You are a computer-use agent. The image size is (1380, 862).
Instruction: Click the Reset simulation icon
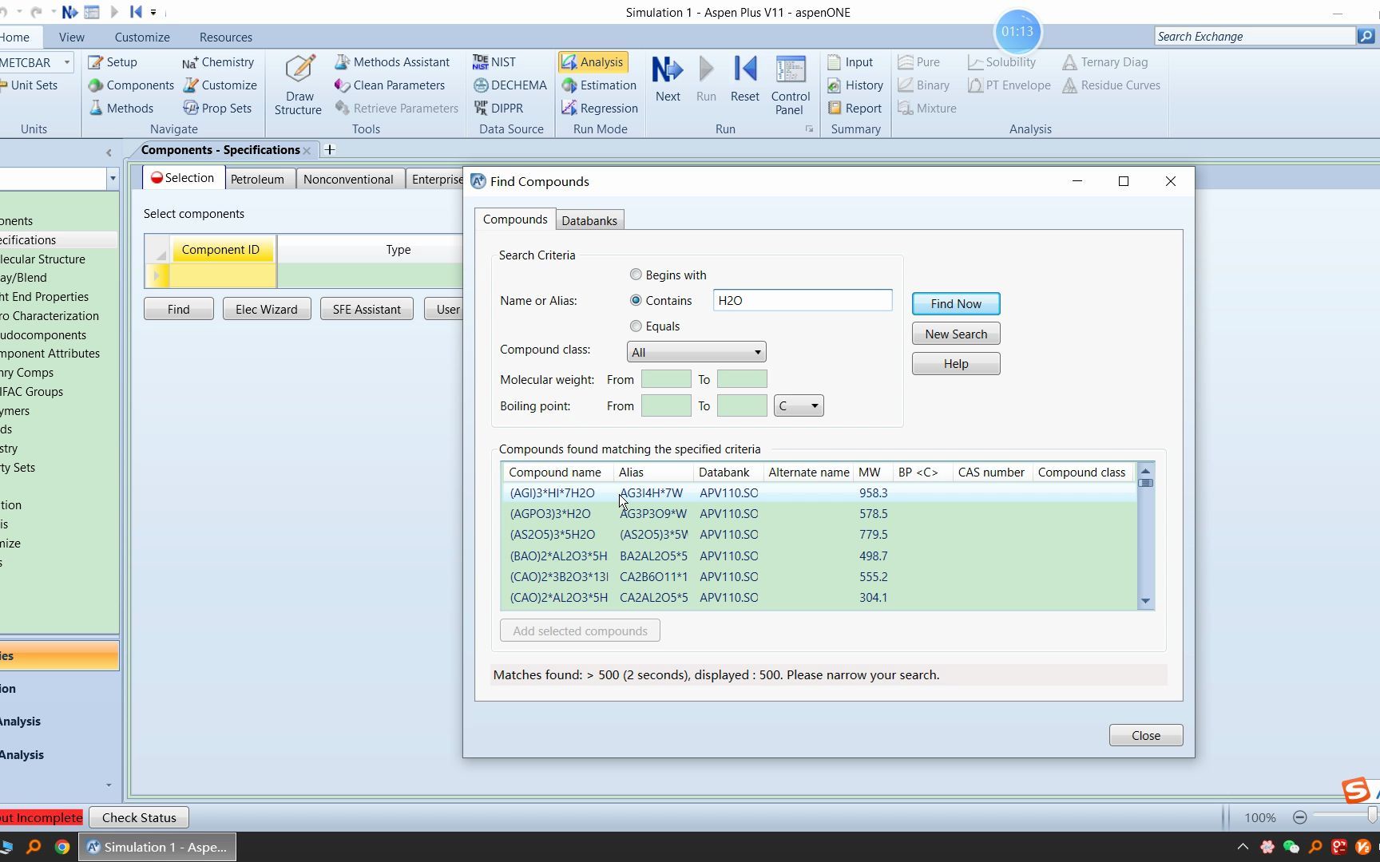pyautogui.click(x=744, y=79)
